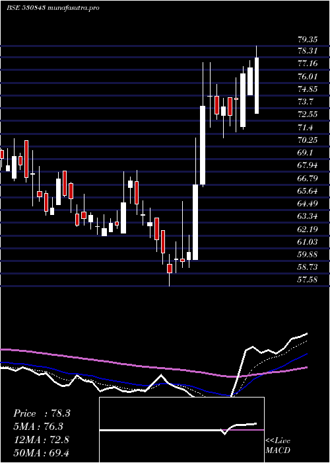Viewport: 330px width, 463px height.
Task: Click the 12MA : 72.8 readout
Action: point(41,440)
